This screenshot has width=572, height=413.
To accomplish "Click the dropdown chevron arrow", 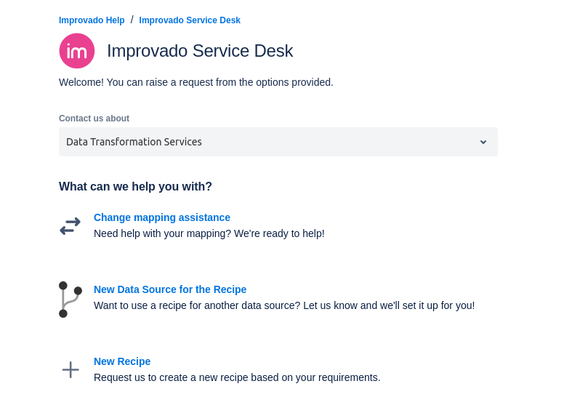I will [x=483, y=142].
